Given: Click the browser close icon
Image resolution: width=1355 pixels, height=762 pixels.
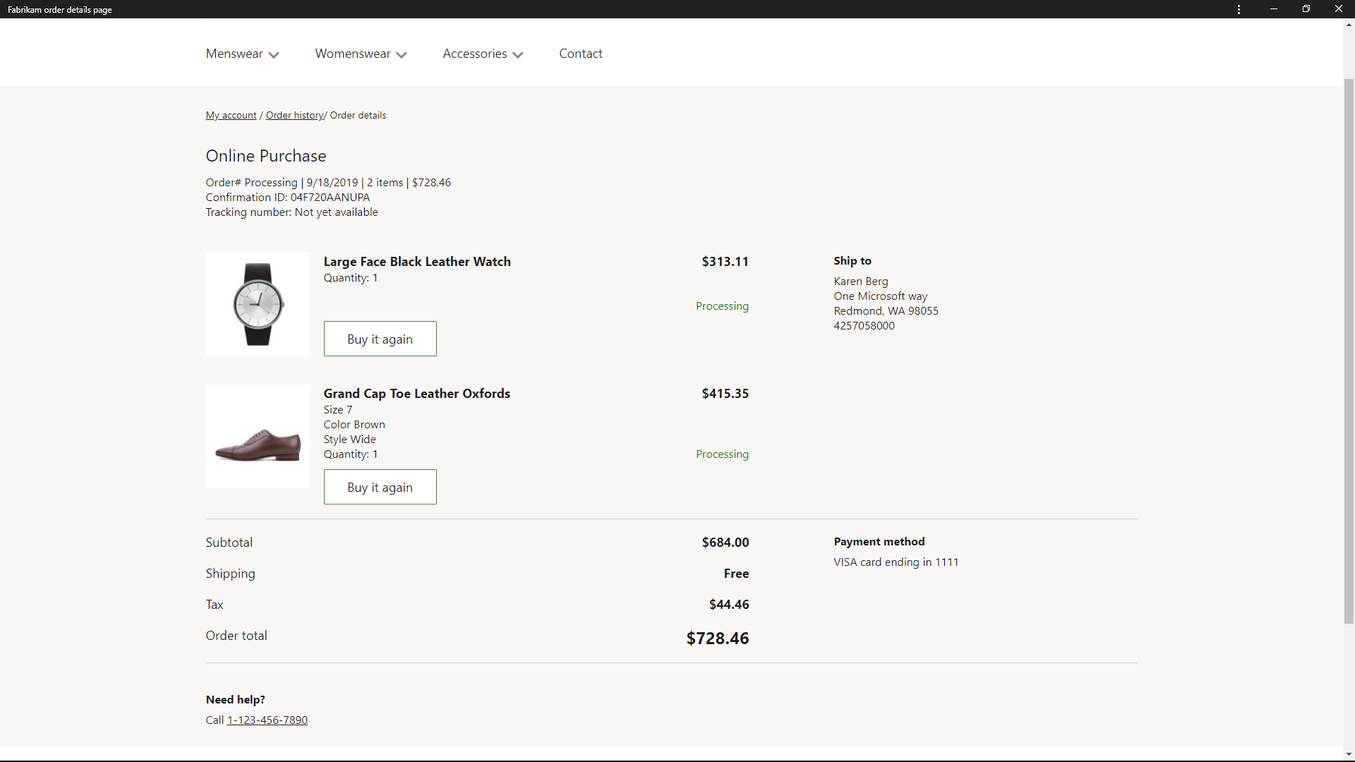Looking at the screenshot, I should coord(1338,9).
